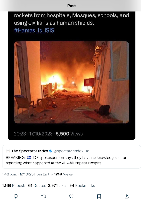This screenshot has width=141, height=202.
Task: Show the 94 Bookmarks count
Action: 82,185
